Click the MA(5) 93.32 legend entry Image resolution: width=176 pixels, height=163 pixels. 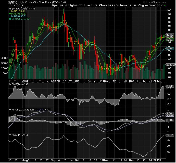pos(18,11)
